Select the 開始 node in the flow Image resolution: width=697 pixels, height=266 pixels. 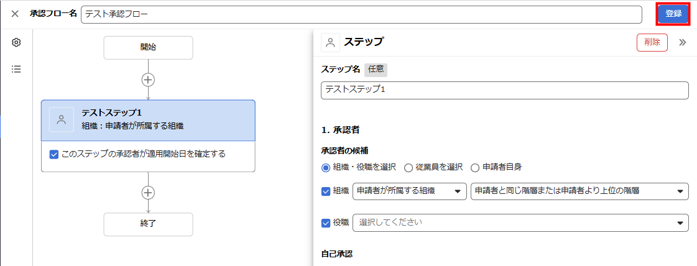[x=148, y=47]
